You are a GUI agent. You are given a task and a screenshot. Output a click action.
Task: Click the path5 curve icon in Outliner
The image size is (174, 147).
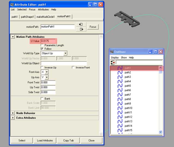tap(120, 86)
